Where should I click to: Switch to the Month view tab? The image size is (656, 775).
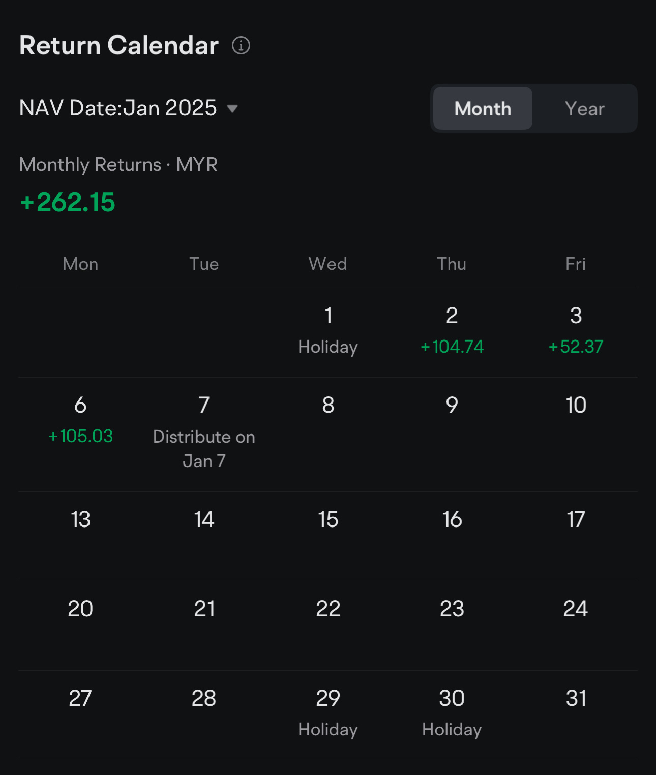483,108
